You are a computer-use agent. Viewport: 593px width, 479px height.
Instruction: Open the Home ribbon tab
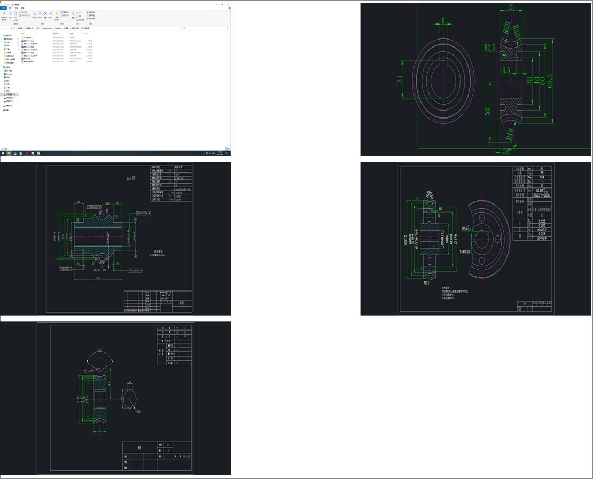tap(10, 8)
